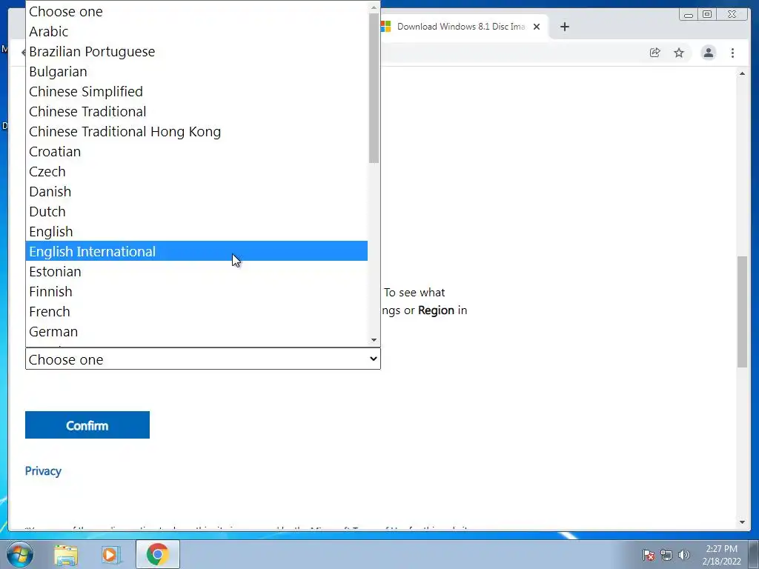The height and width of the screenshot is (569, 759).
Task: Select German language entry
Action: click(196, 331)
